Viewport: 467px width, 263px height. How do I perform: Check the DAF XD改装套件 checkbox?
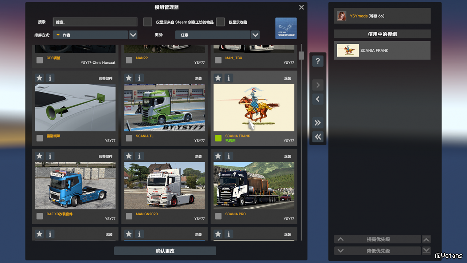[x=40, y=216]
